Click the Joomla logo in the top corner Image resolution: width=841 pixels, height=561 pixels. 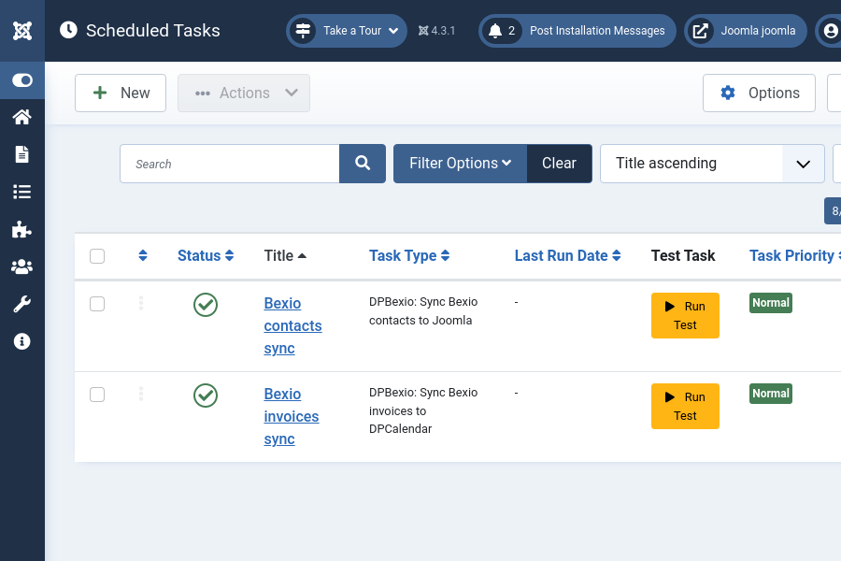click(22, 30)
